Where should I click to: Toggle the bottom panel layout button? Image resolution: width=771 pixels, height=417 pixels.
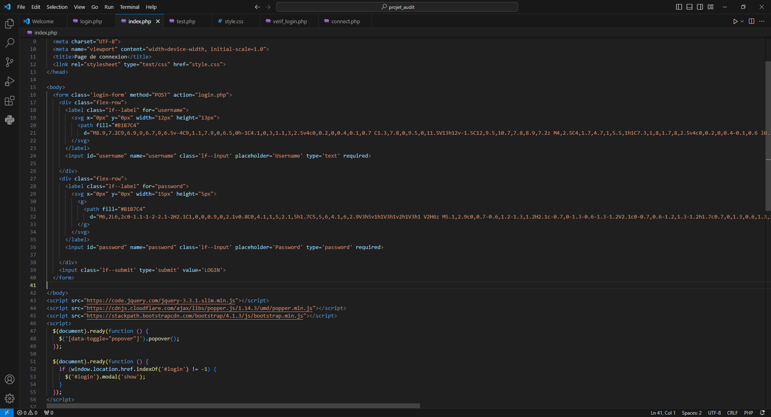pyautogui.click(x=689, y=7)
